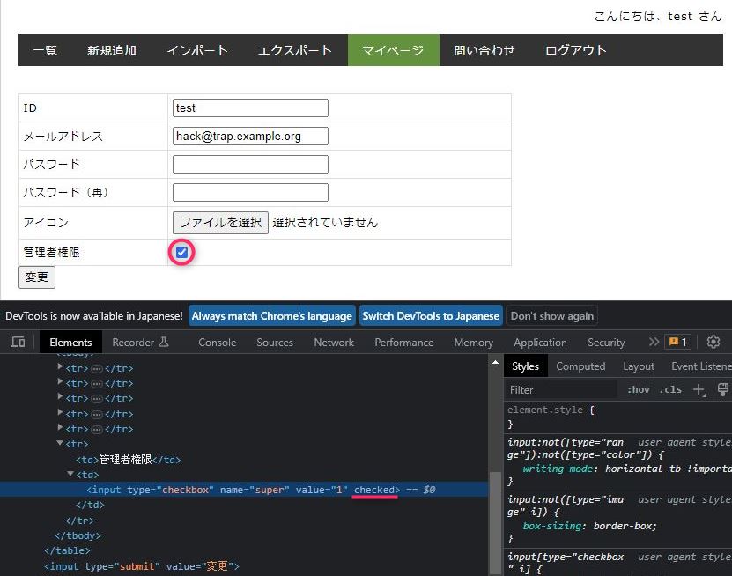Select the </td> closing tag line

tap(90, 505)
